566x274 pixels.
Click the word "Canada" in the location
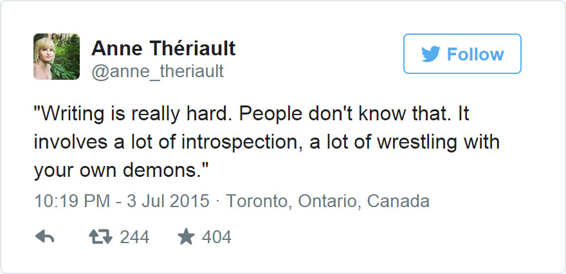[x=397, y=201]
